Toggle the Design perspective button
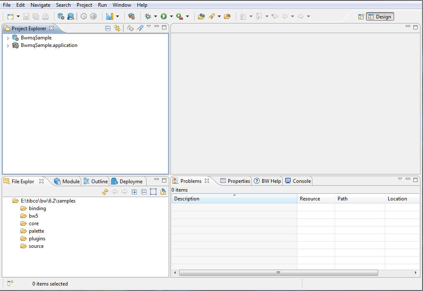Screen dimensions: 423x291 point(380,17)
